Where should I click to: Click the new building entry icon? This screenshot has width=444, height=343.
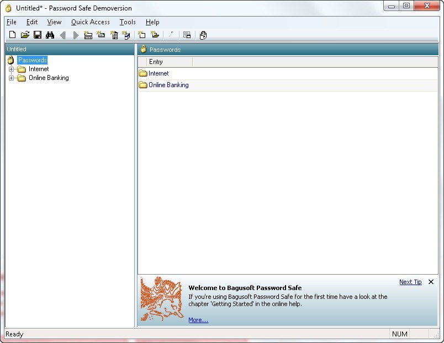(x=114, y=35)
